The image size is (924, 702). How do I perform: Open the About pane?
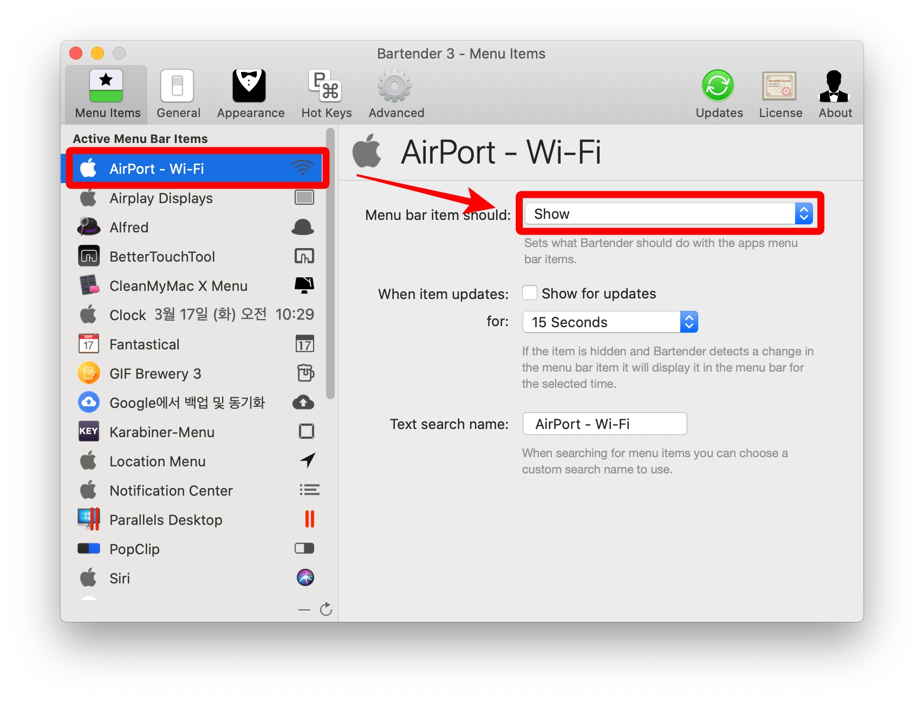(835, 94)
